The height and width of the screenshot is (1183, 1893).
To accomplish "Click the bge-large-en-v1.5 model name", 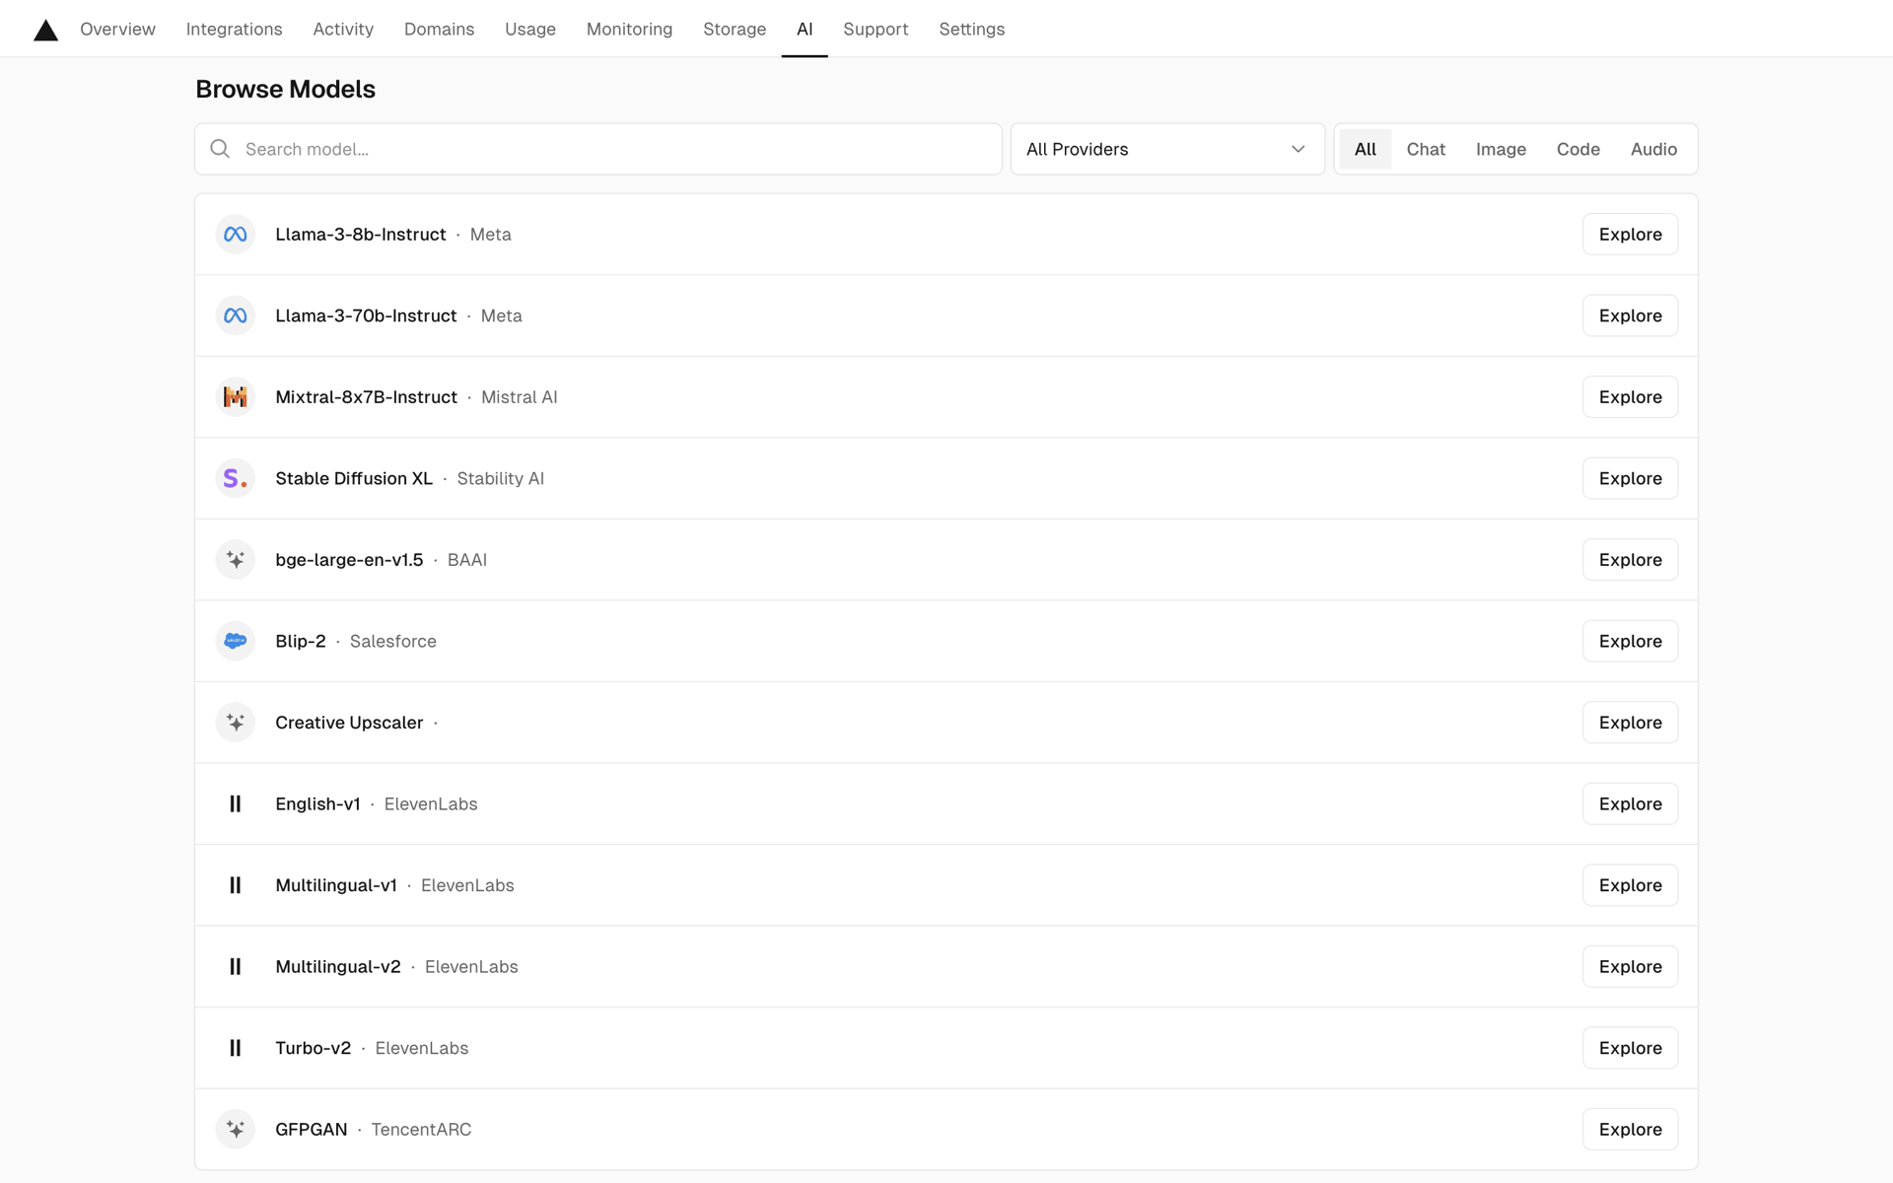I will coord(349,560).
